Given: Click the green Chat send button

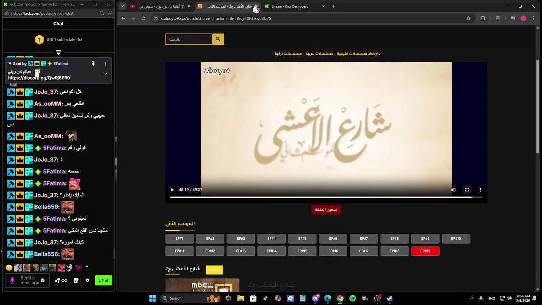Looking at the screenshot, I should click(x=103, y=280).
